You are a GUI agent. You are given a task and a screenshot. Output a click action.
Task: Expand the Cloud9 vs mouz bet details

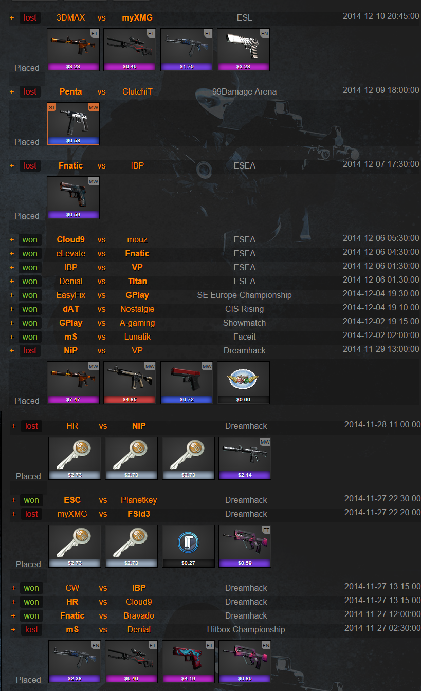[11, 240]
